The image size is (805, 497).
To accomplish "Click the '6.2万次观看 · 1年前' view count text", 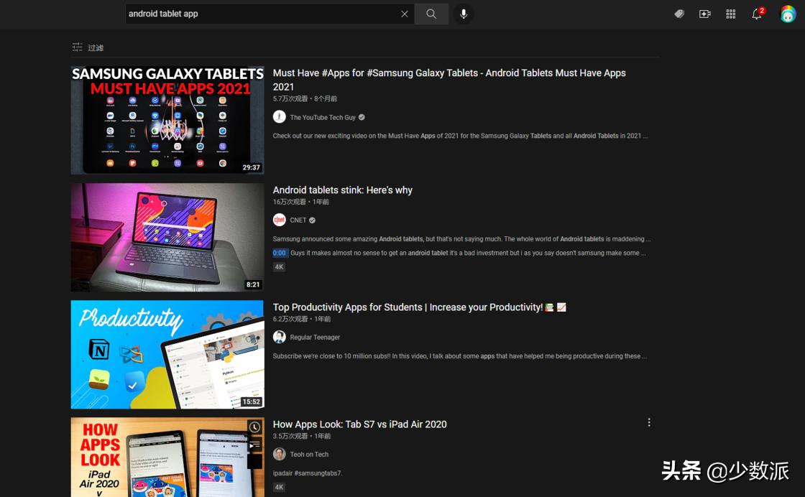I will (x=302, y=318).
